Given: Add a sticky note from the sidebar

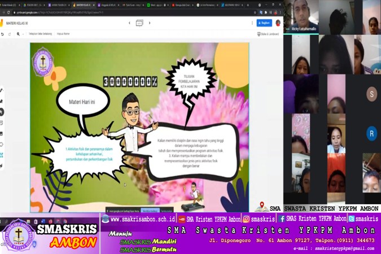Looking at the screenshot, I should (x=2, y=123).
